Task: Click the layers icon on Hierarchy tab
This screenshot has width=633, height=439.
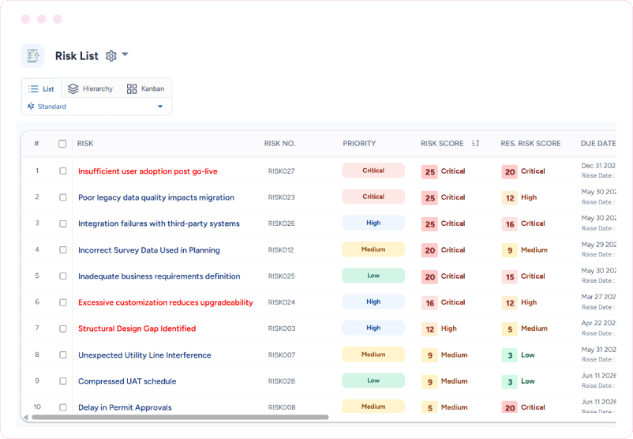Action: tap(73, 89)
